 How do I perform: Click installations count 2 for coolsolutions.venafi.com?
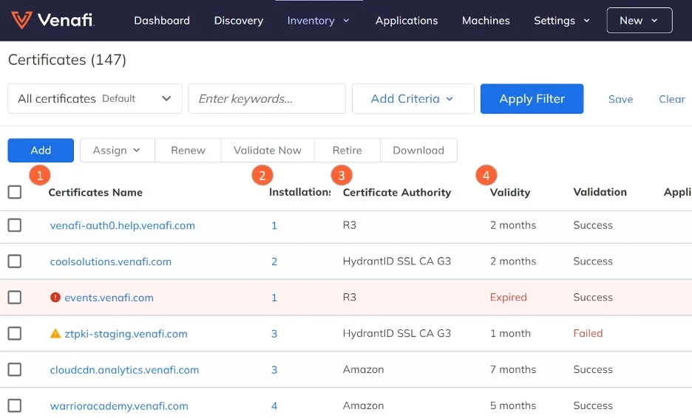point(274,261)
